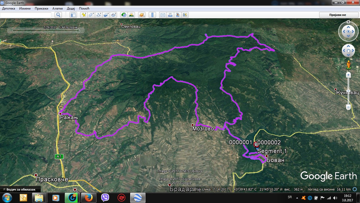Move right with hand joystick arrow
360x203 pixels.
click(353, 51)
